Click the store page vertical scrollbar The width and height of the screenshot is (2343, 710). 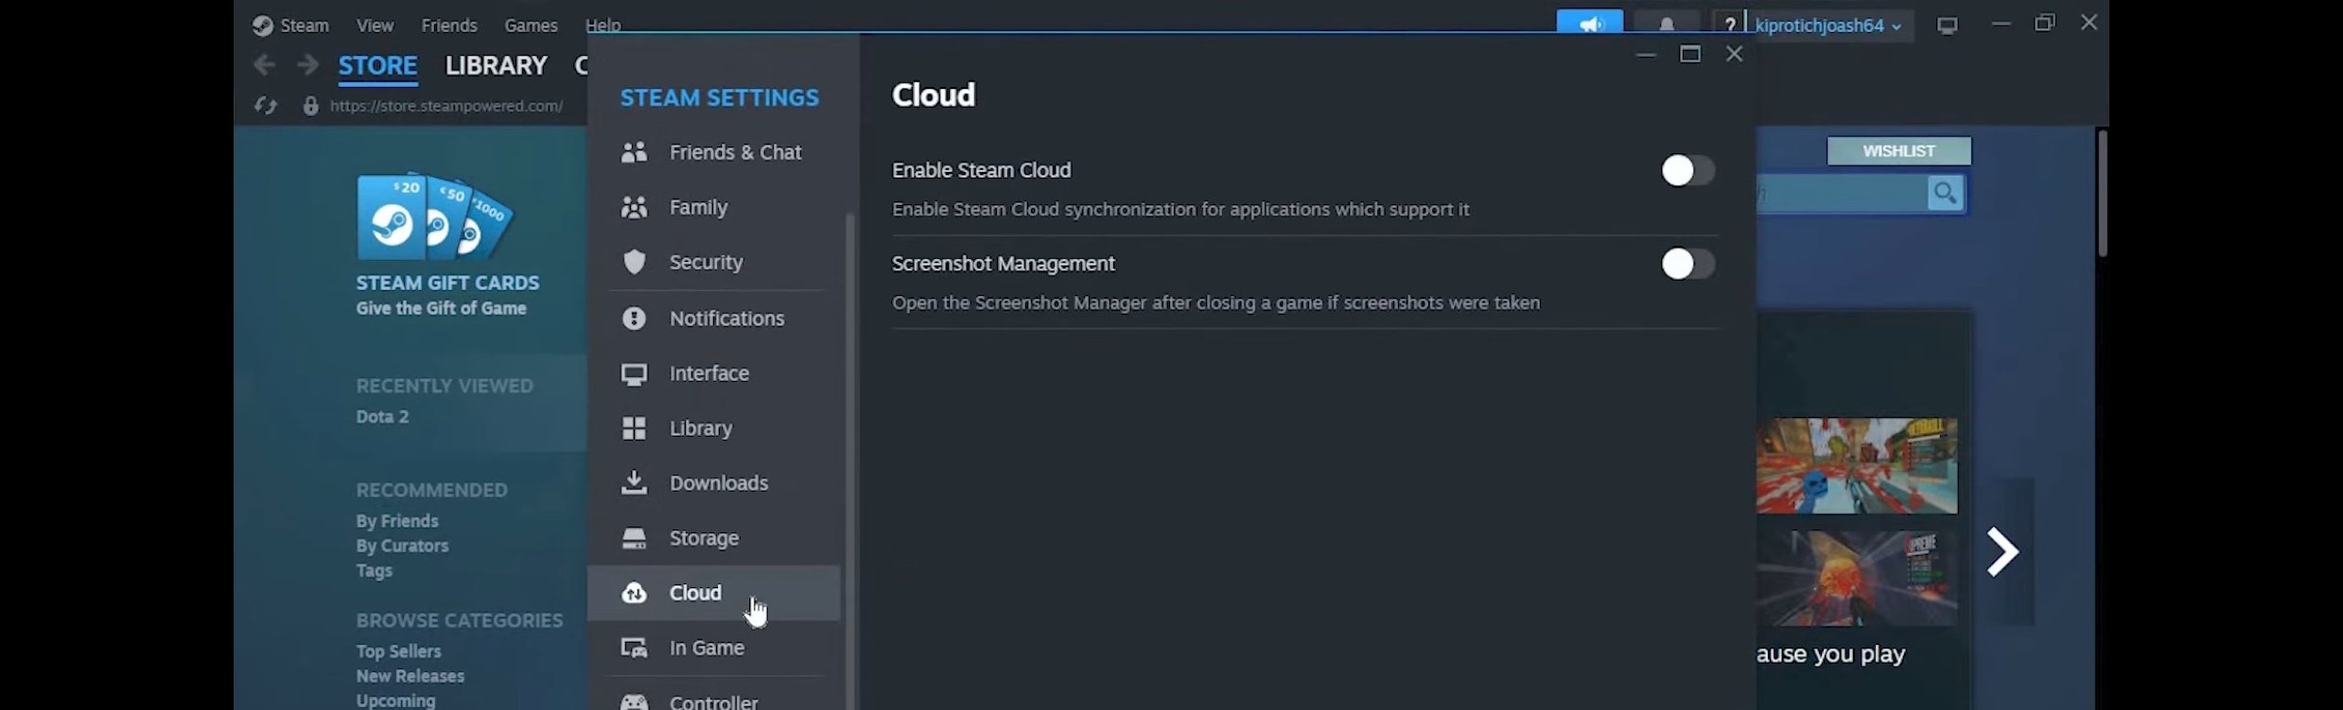pyautogui.click(x=2101, y=194)
